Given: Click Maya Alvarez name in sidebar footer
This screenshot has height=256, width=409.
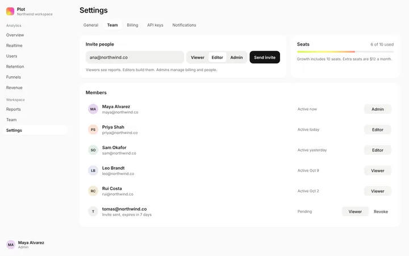Looking at the screenshot, I should pyautogui.click(x=31, y=243).
